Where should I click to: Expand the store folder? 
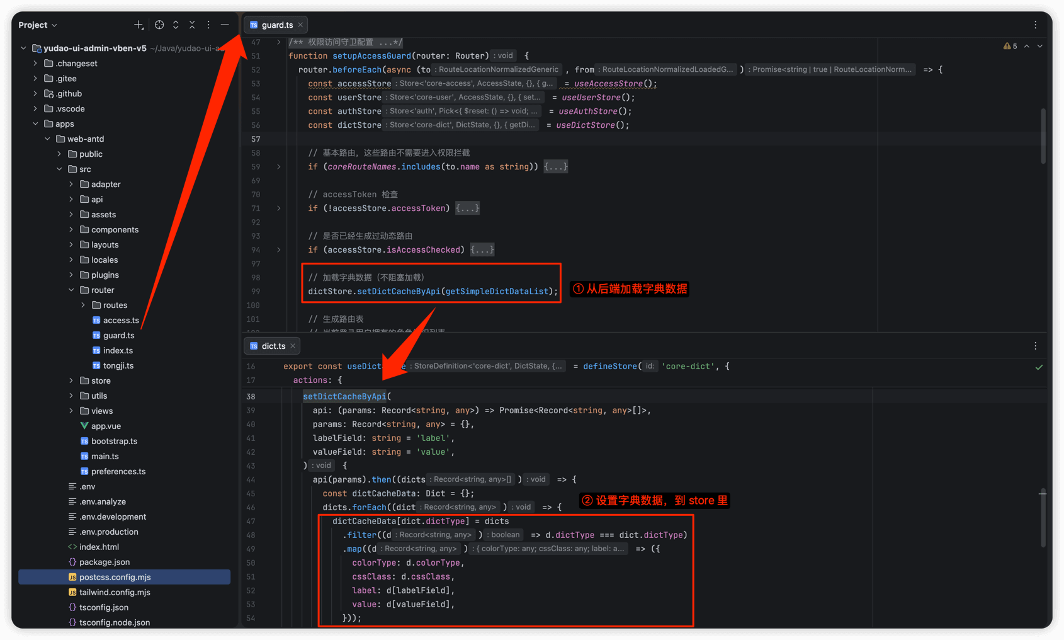tap(71, 381)
